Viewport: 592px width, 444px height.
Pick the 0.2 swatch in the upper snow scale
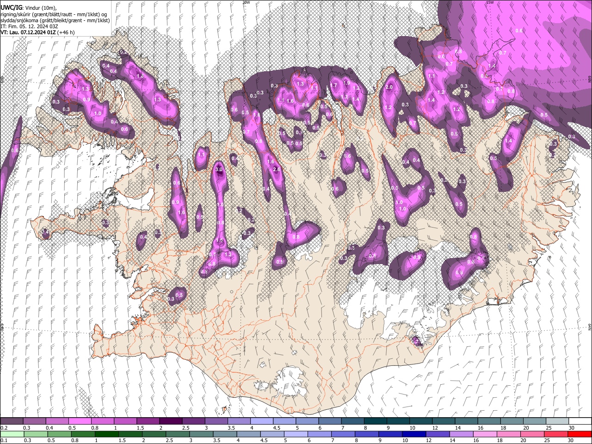(12, 421)
